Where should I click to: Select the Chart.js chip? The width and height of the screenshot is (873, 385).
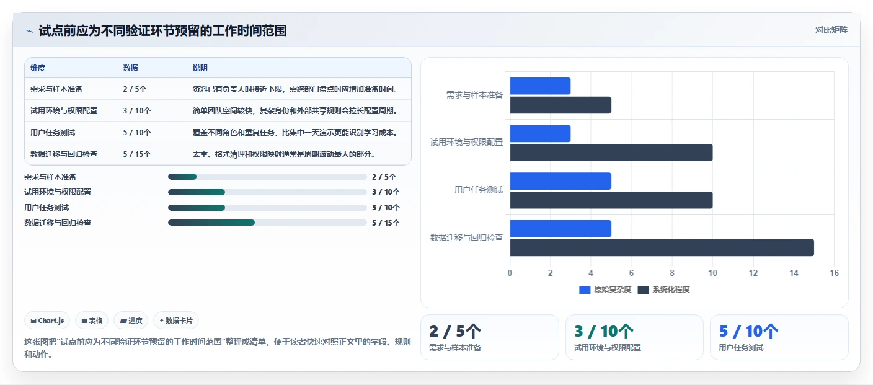[x=48, y=321]
